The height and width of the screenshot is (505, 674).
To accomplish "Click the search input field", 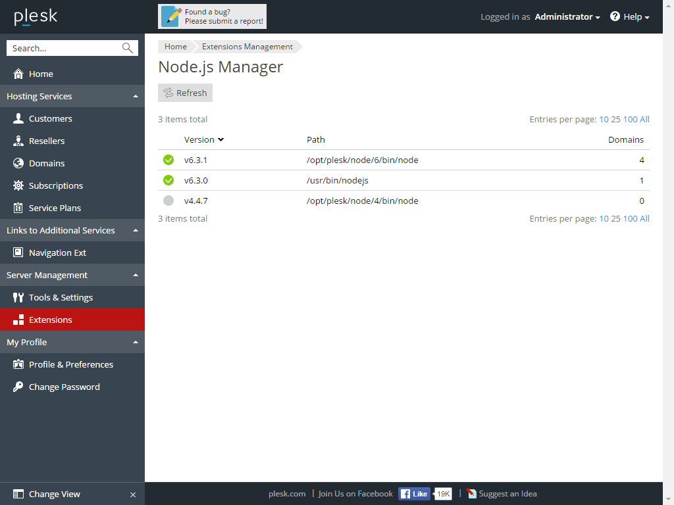I will [x=66, y=47].
